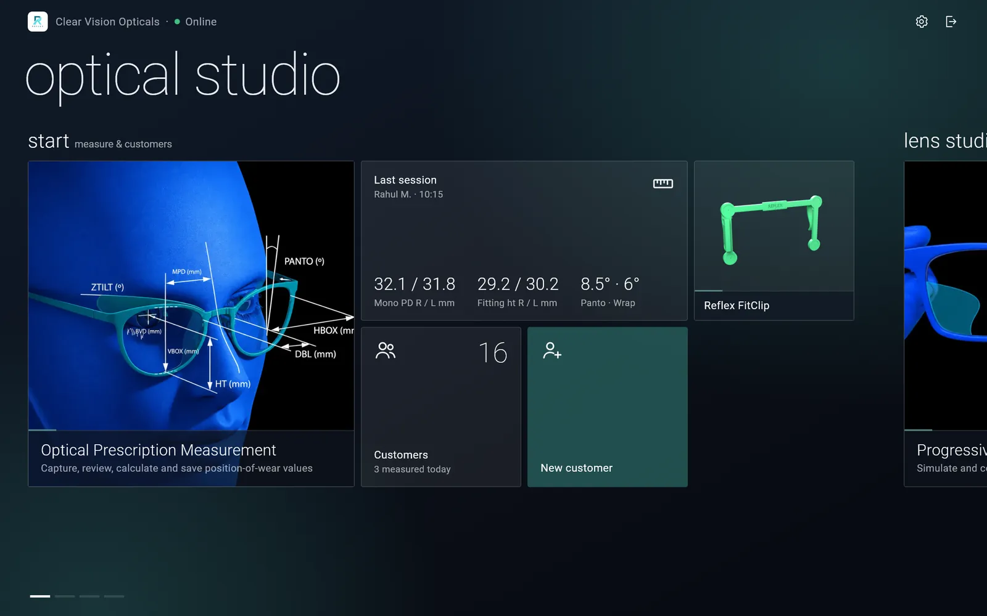This screenshot has width=987, height=616.
Task: Click the blue face measurement diagram image
Action: tap(191, 296)
